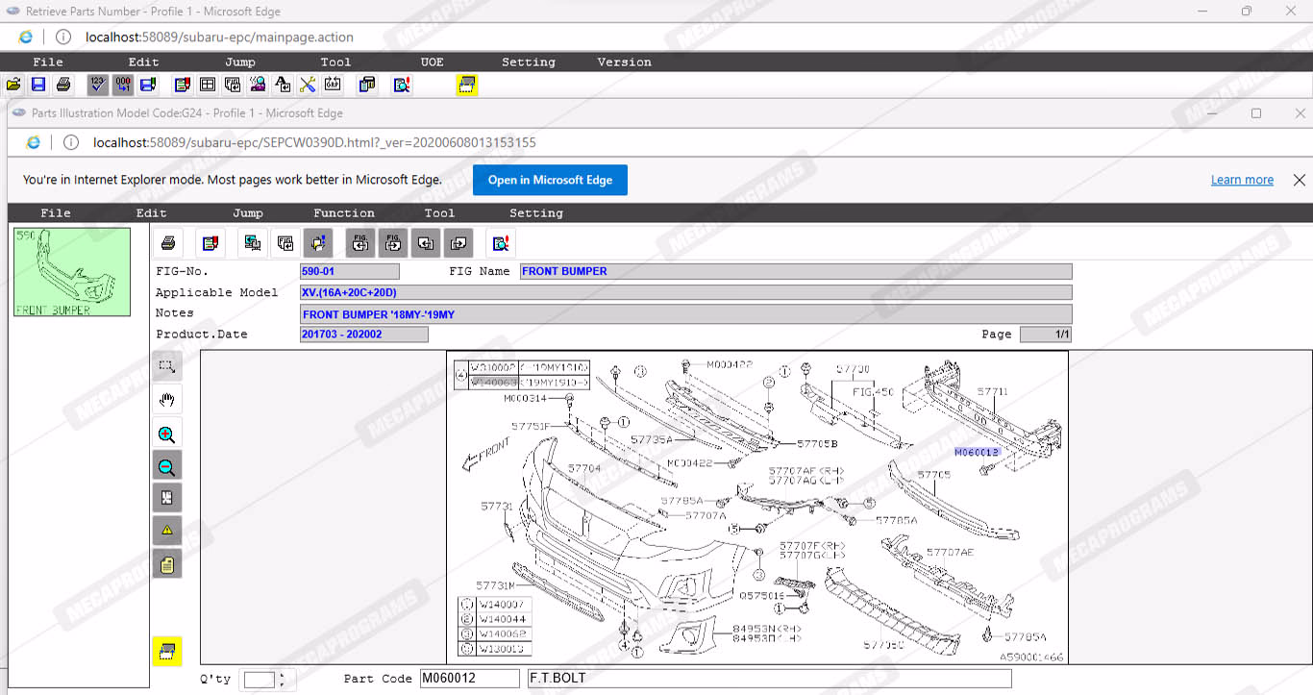The image size is (1313, 695).
Task: Click the zoom out magnifier tool
Action: tap(167, 467)
